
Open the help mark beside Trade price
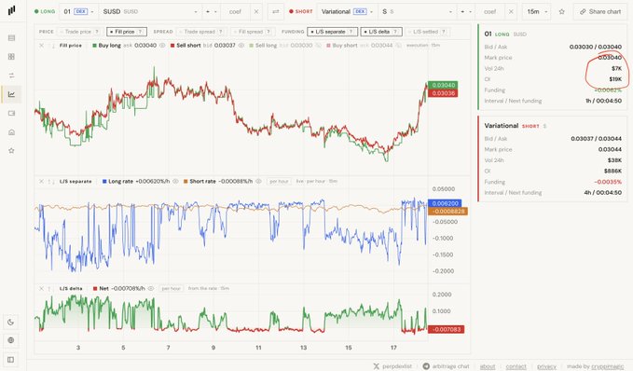[x=97, y=32]
